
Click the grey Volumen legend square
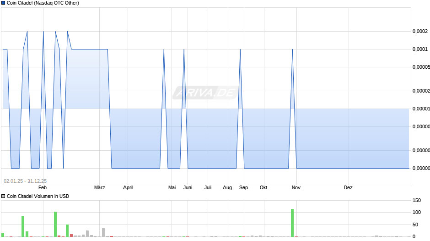3,196
